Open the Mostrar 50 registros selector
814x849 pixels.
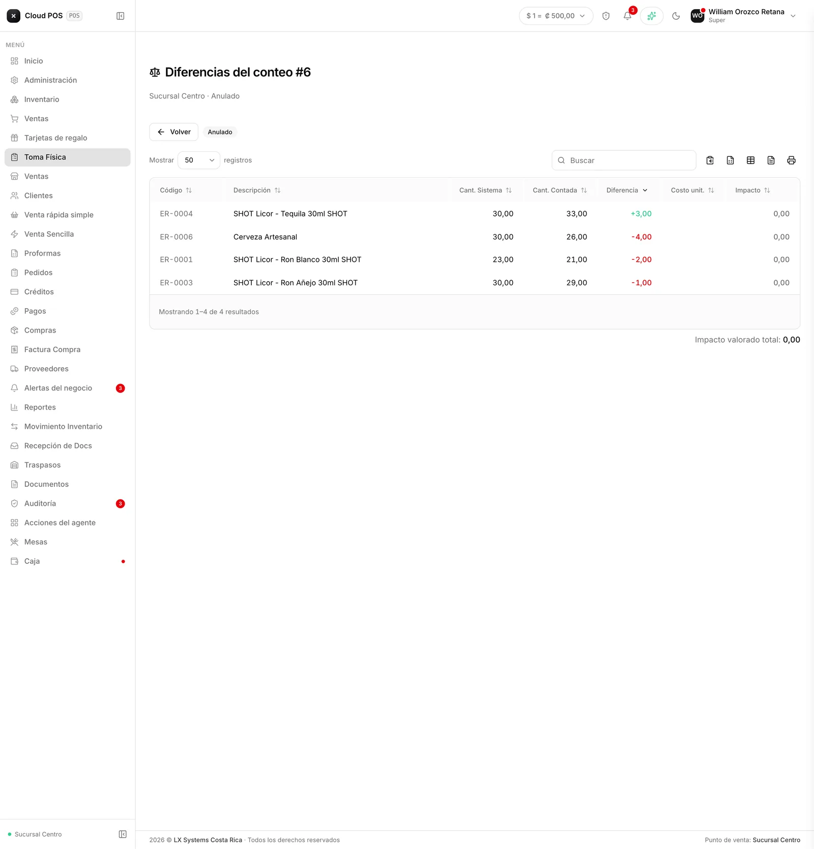199,160
